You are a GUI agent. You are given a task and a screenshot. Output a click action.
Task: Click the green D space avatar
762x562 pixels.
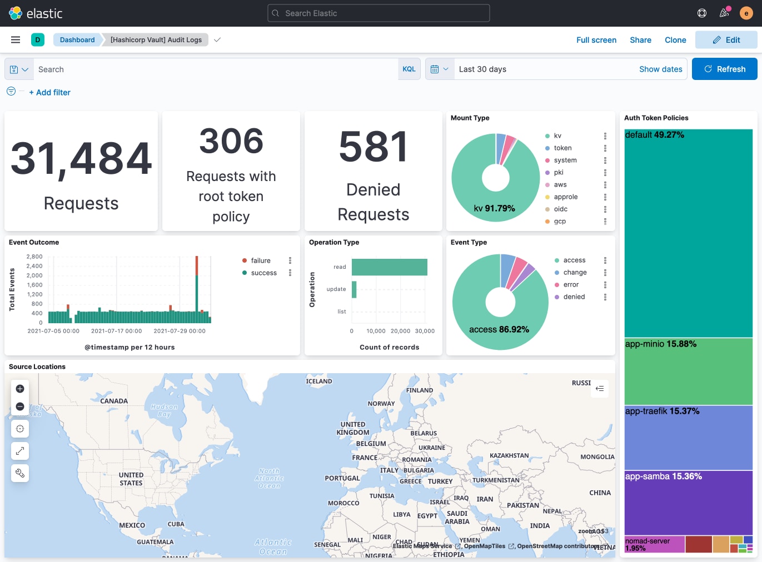(x=38, y=39)
